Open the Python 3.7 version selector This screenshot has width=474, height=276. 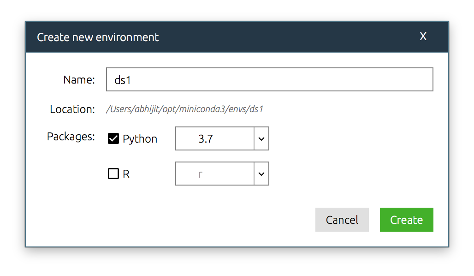[222, 138]
